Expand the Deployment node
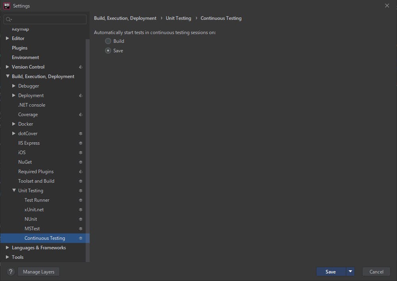397x281 pixels. coord(13,96)
